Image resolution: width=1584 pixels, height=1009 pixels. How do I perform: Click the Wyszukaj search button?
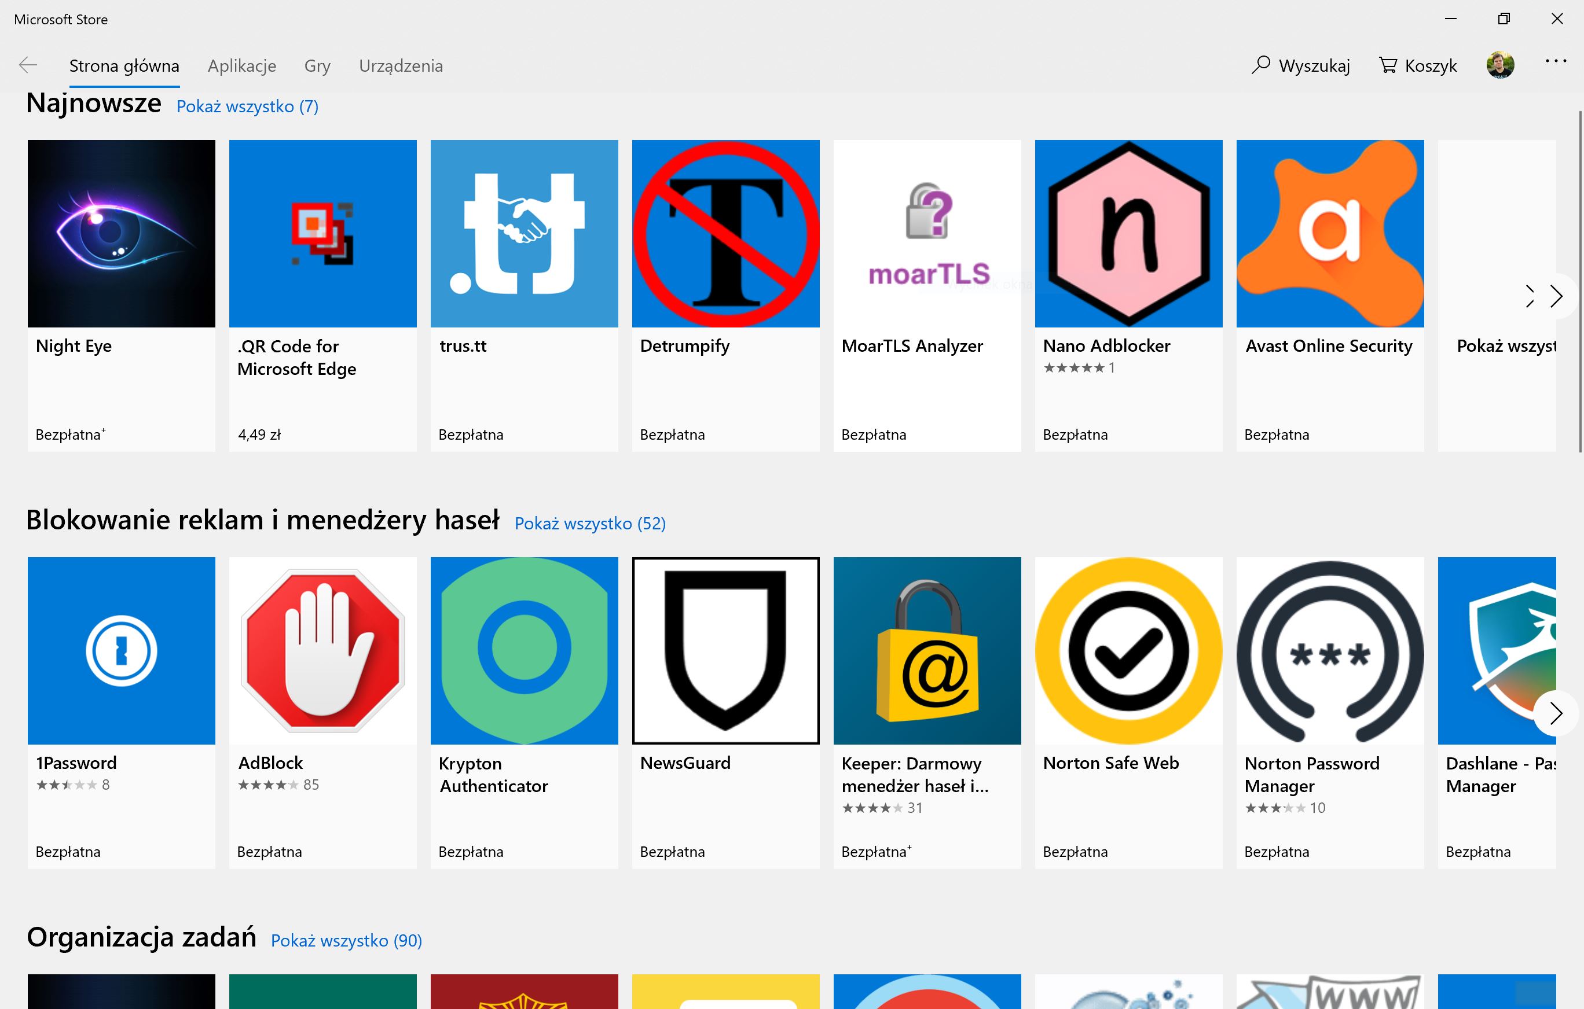pos(1300,65)
